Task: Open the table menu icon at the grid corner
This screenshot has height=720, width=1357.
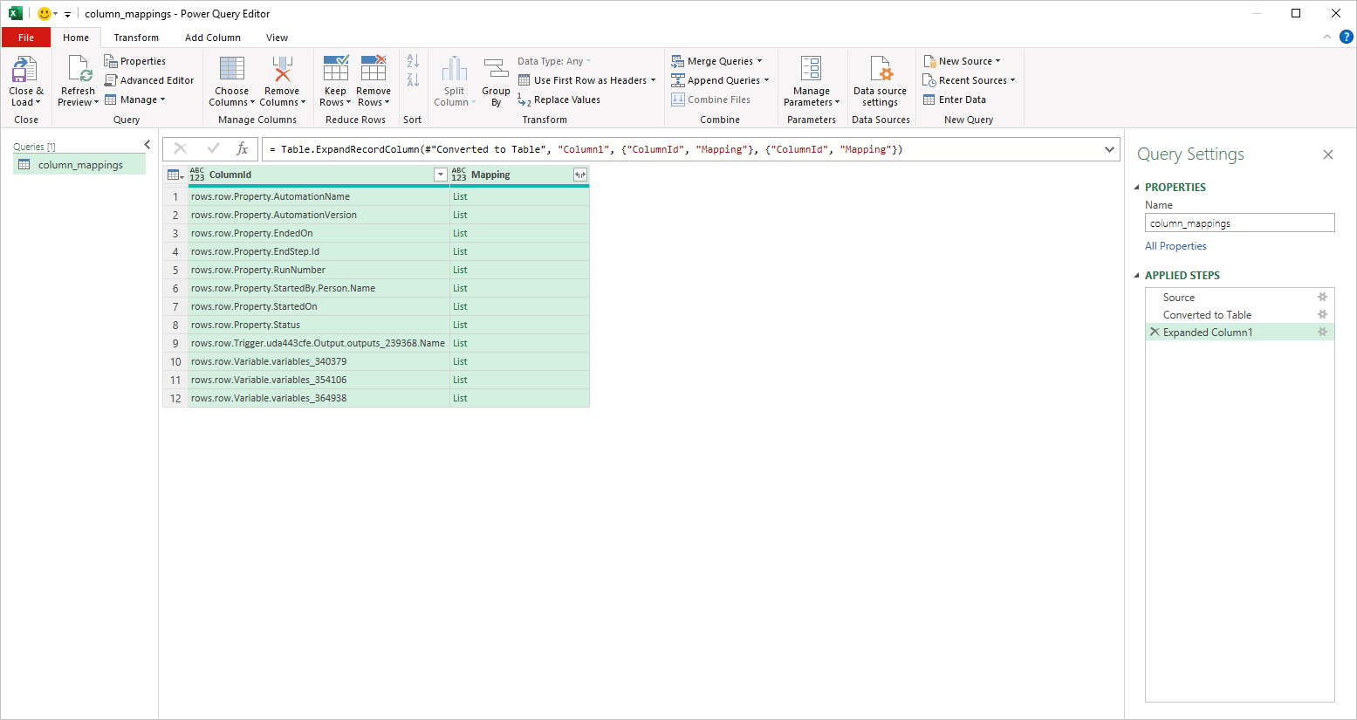Action: (x=175, y=175)
